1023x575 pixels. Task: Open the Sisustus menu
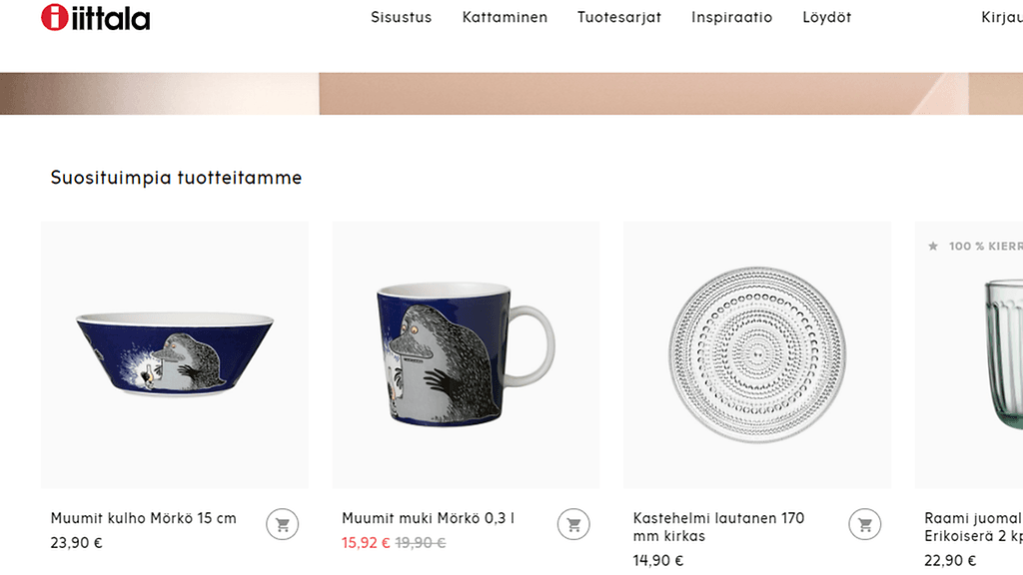(x=402, y=18)
